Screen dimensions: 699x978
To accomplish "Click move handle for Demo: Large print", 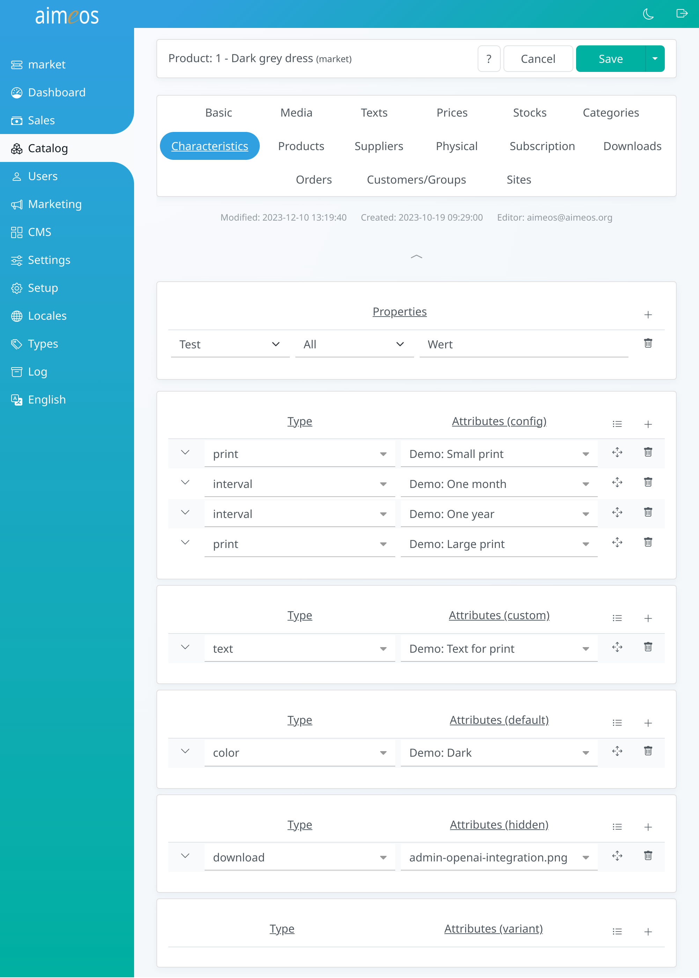I will click(617, 542).
